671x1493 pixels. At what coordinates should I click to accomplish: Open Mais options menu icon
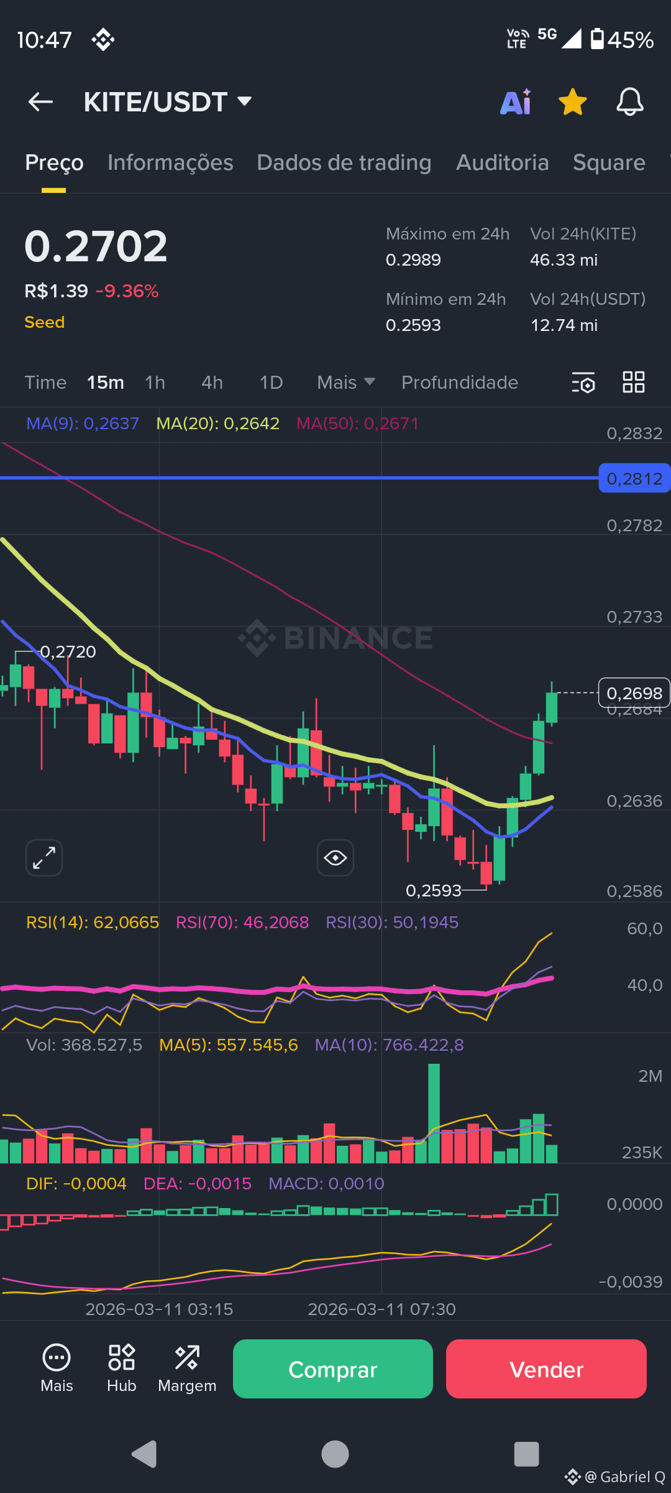click(57, 1369)
